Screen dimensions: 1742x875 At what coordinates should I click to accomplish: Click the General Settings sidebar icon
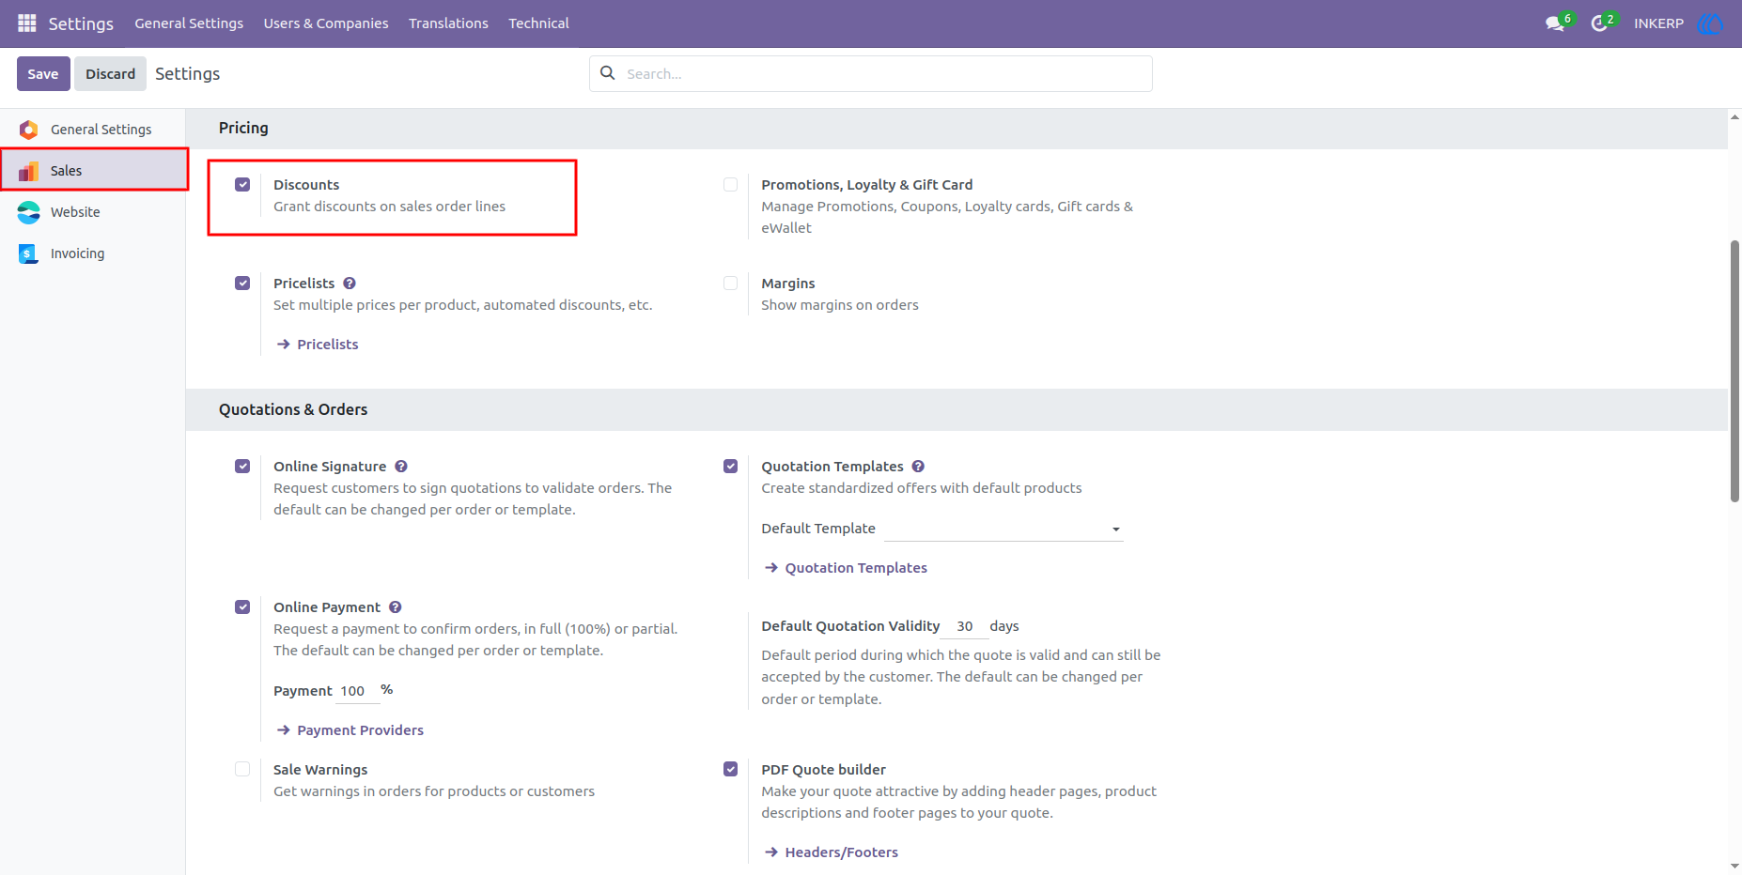click(x=29, y=130)
